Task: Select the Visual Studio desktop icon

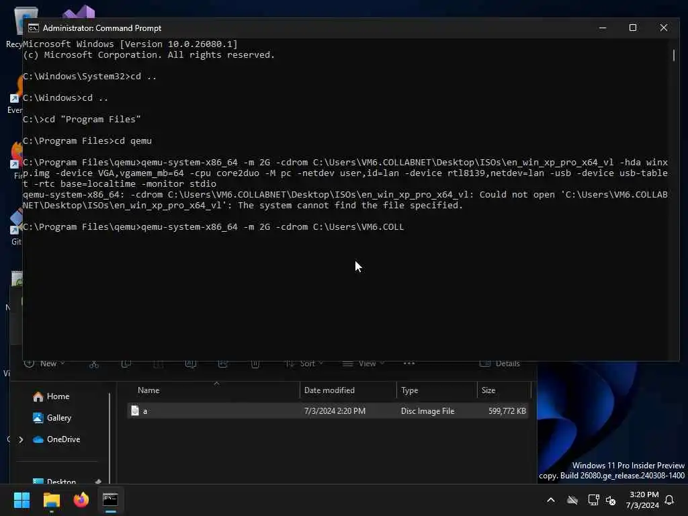Action: click(79, 12)
